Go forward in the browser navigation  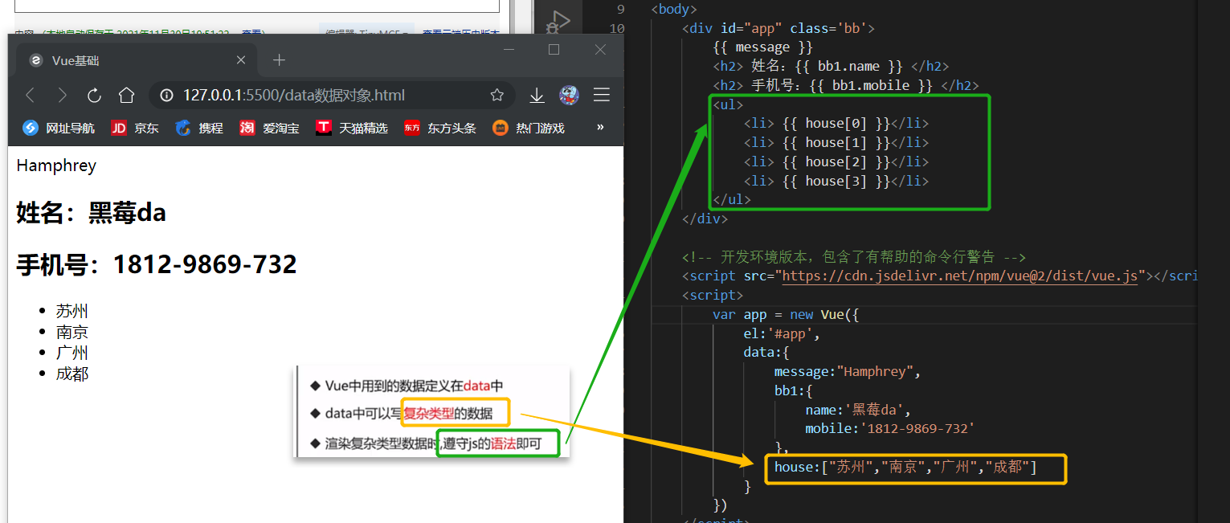pyautogui.click(x=62, y=96)
